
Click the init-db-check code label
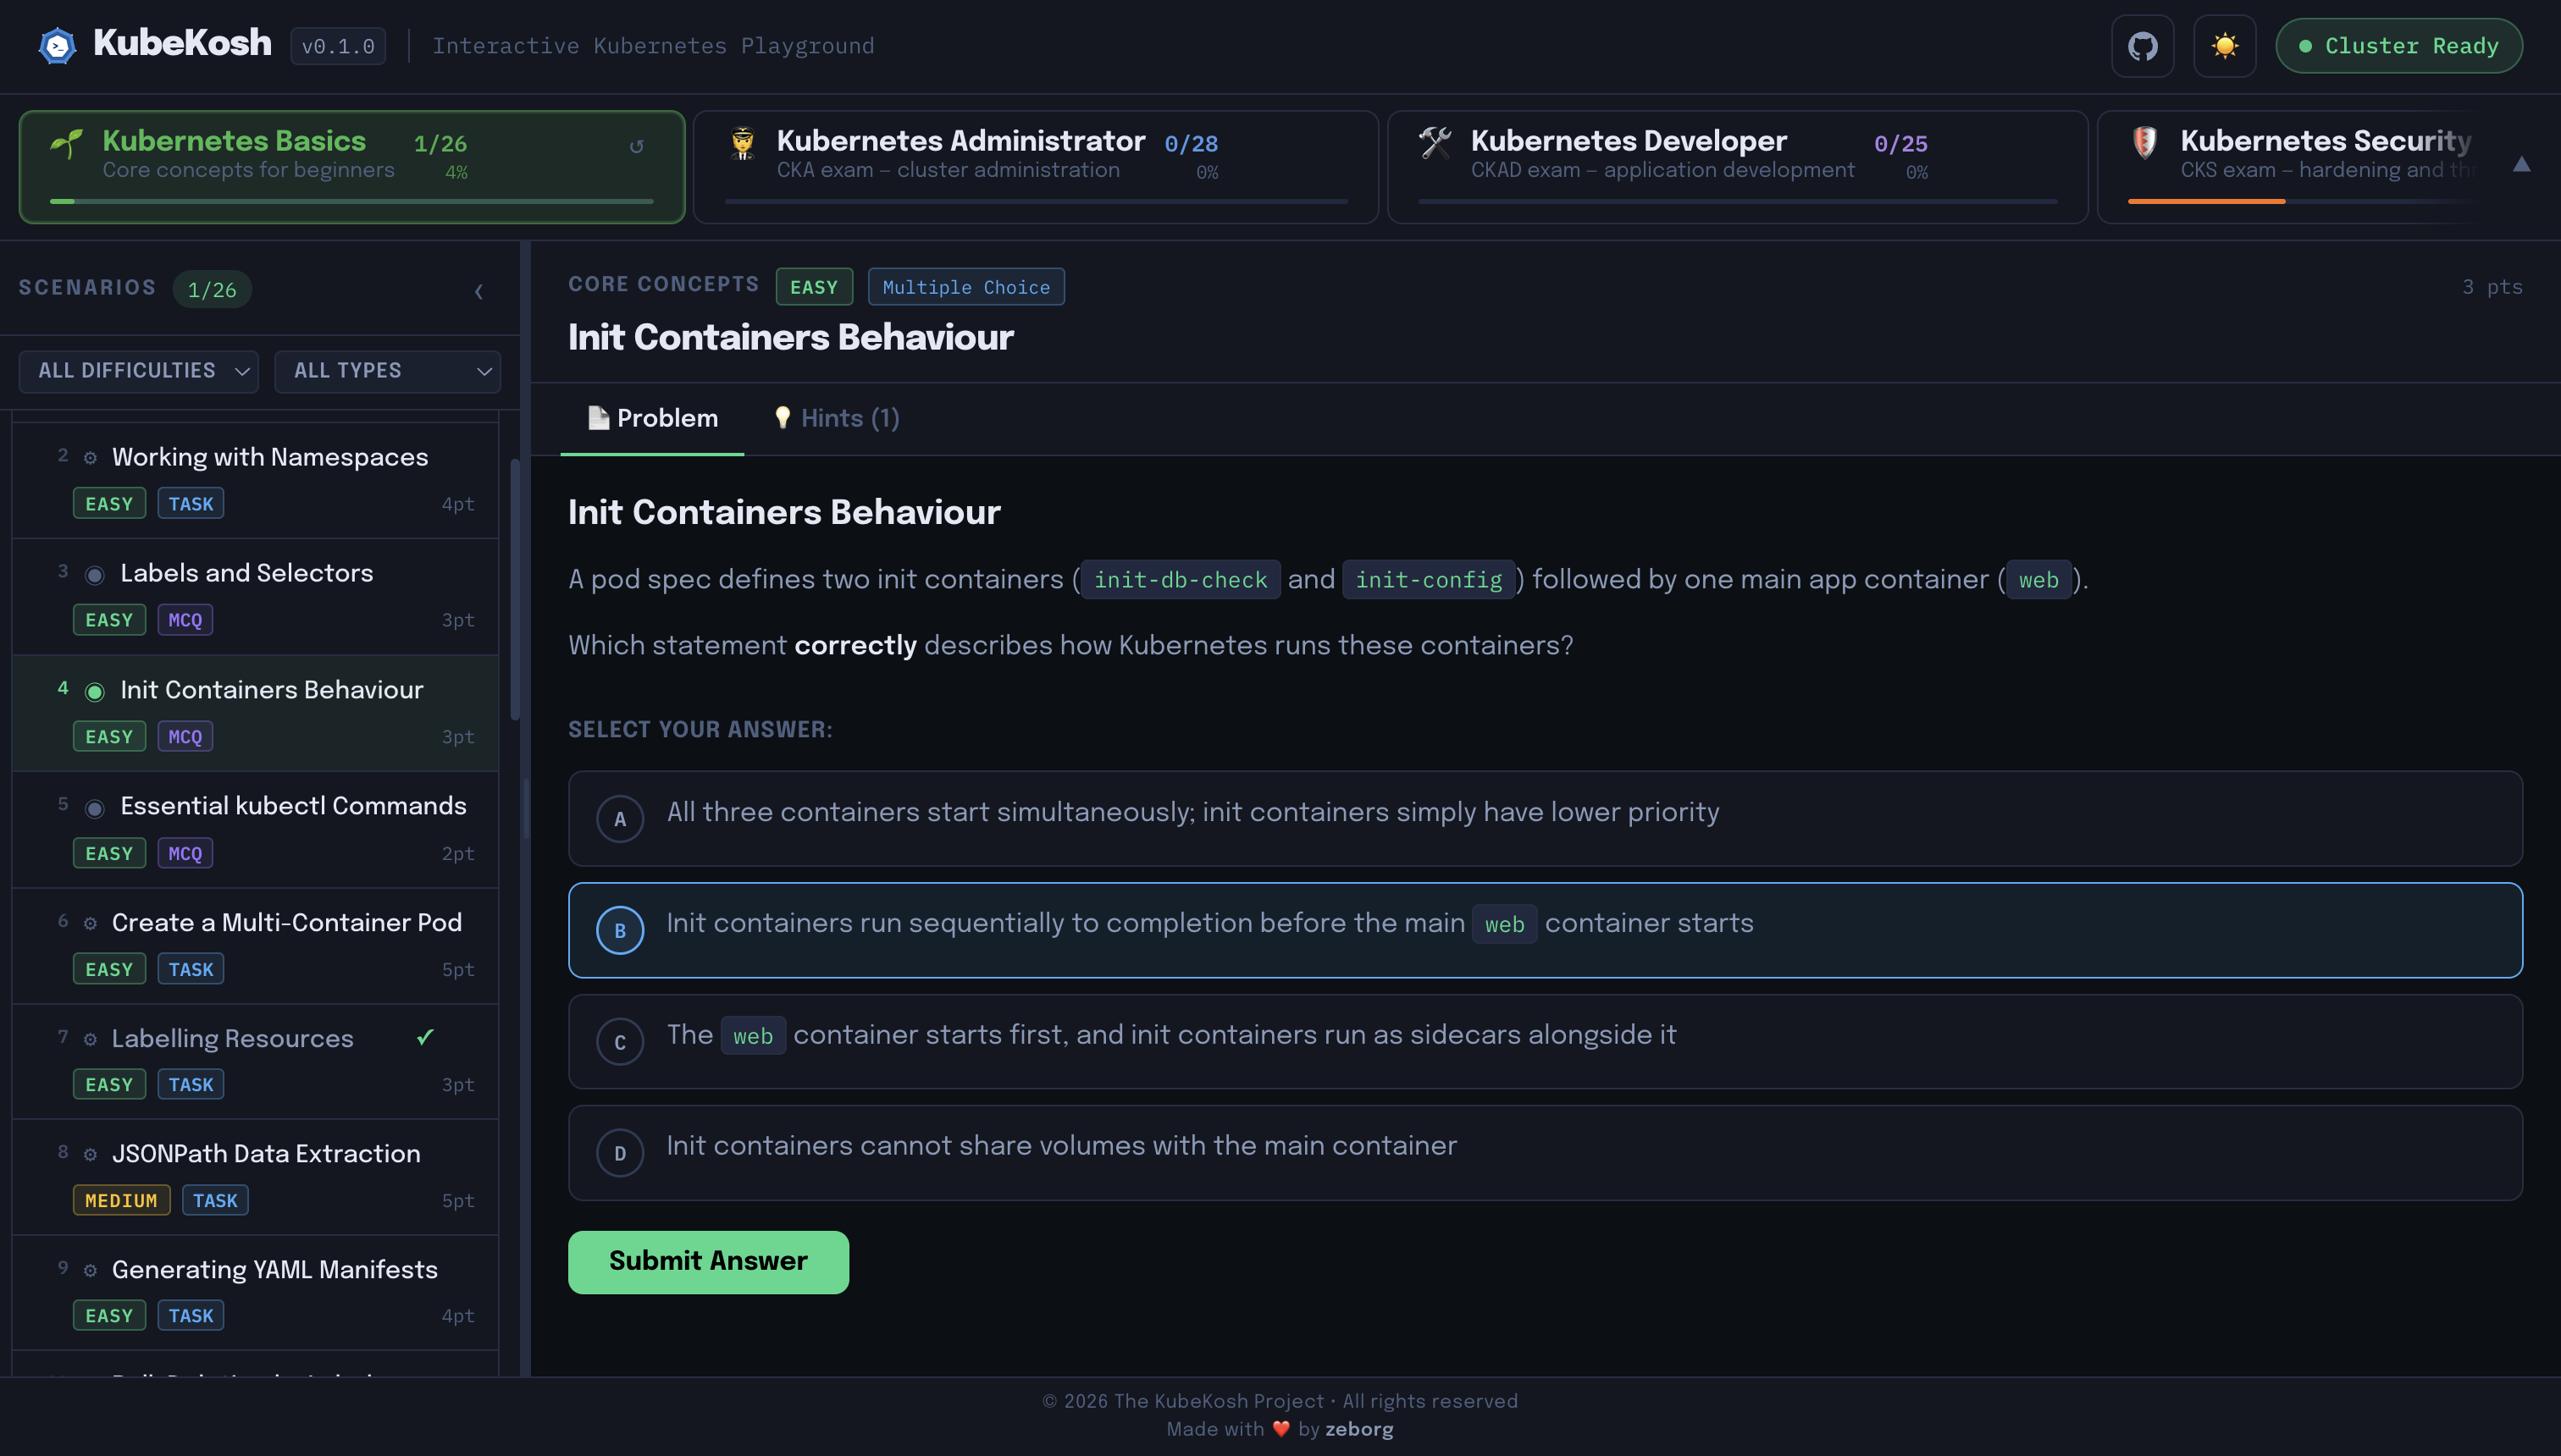pyautogui.click(x=1181, y=580)
